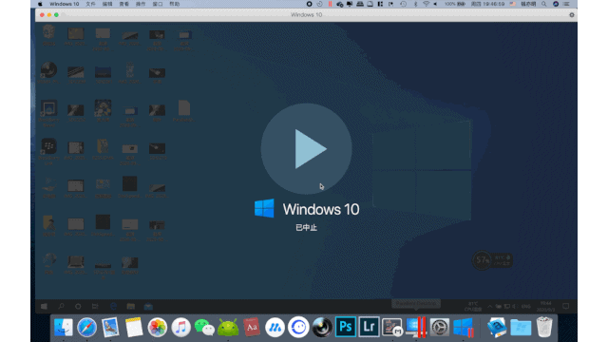Click the dimmed Windows Start button
This screenshot has height=342, width=608.
(x=45, y=306)
